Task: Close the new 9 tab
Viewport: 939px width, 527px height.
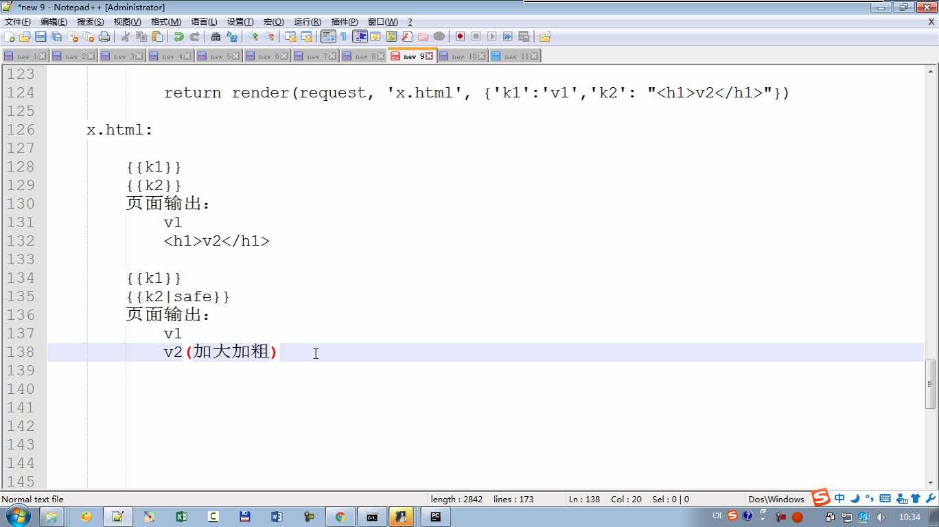Action: tap(430, 56)
